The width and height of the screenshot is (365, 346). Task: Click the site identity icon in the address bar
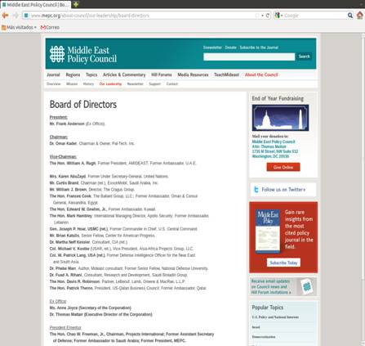tap(26, 16)
